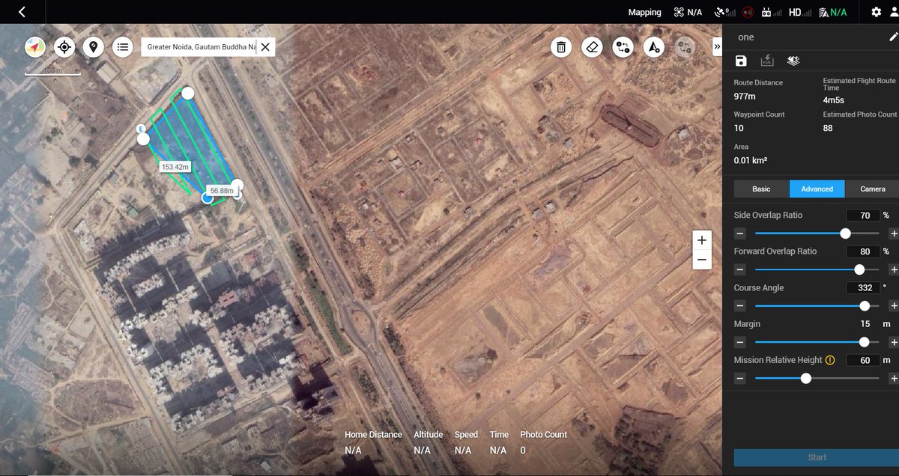Select the top white polygon vertex
The height and width of the screenshot is (476, 899).
click(188, 93)
